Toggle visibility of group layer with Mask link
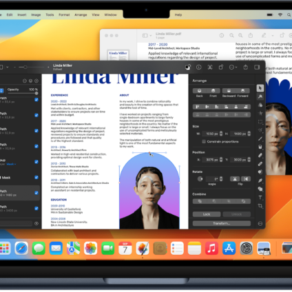Viewport: 292px width, 292px height. pos(36,162)
